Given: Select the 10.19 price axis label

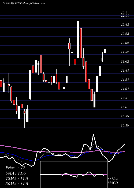Looking at the screenshot, I should point(125,125).
